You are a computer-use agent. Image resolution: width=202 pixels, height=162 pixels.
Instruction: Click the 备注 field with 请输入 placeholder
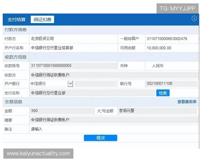(x=114, y=129)
